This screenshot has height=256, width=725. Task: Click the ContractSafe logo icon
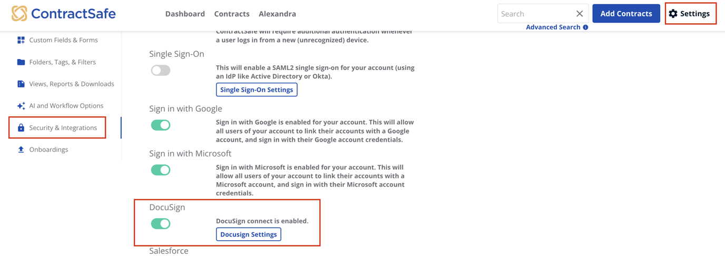(x=19, y=14)
